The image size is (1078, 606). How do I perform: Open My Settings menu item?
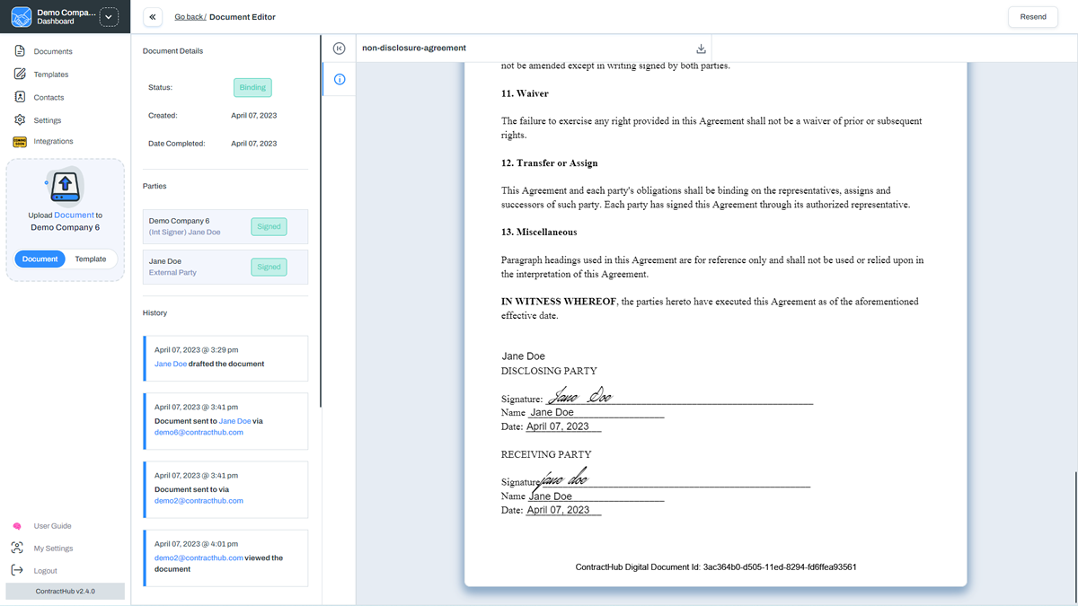pos(54,549)
